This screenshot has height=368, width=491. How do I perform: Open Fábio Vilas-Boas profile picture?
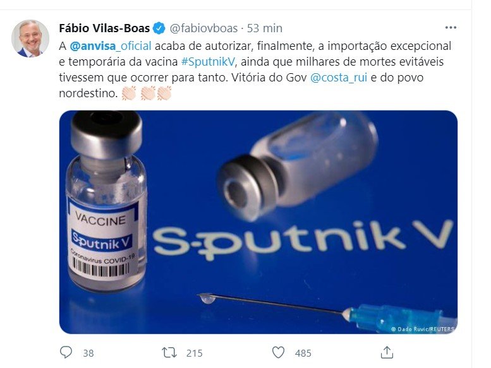pyautogui.click(x=30, y=39)
